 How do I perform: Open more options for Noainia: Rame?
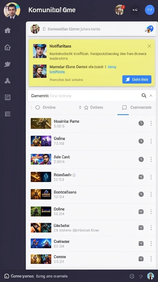pos(151,123)
